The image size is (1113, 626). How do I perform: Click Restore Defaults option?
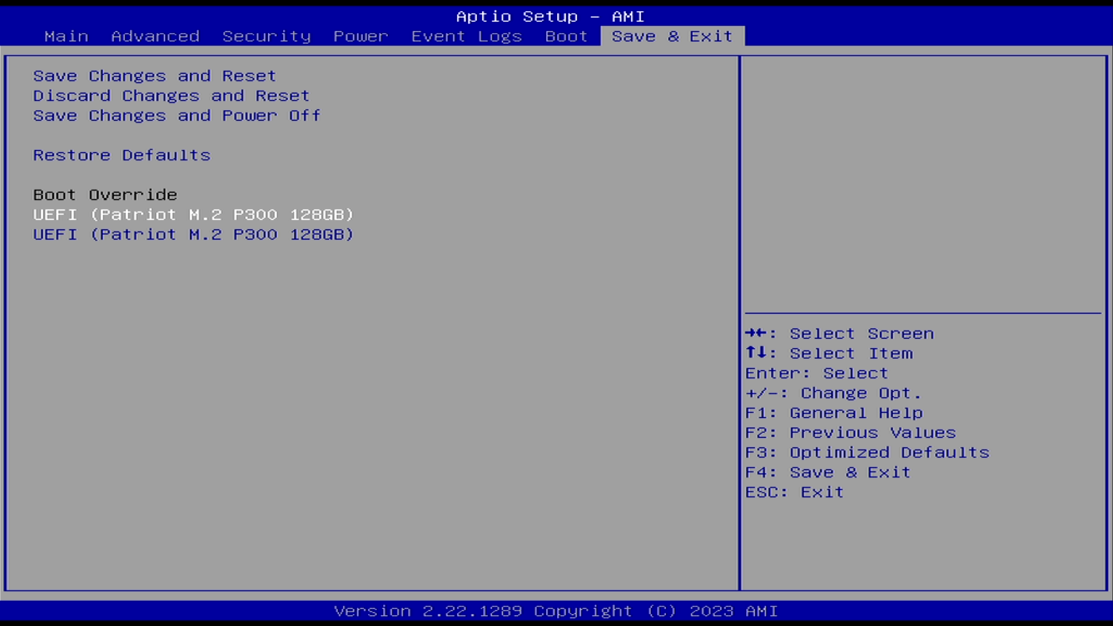[122, 155]
